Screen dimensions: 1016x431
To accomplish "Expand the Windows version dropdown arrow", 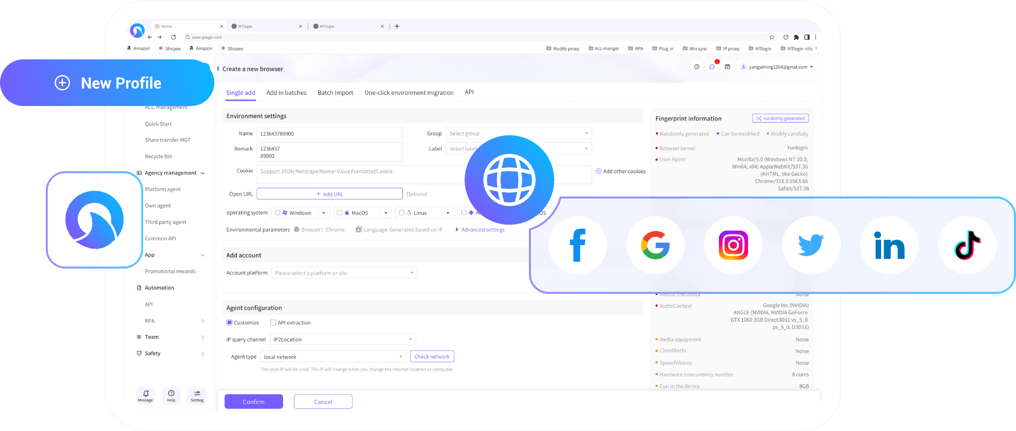I will pyautogui.click(x=324, y=213).
